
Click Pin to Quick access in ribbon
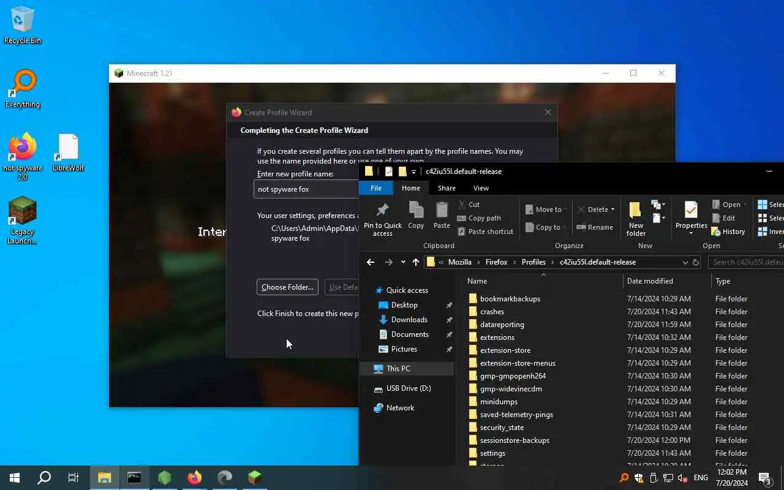coord(383,219)
